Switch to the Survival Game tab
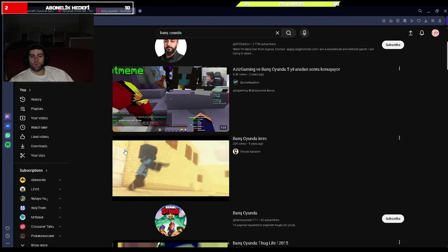 click(x=41, y=11)
